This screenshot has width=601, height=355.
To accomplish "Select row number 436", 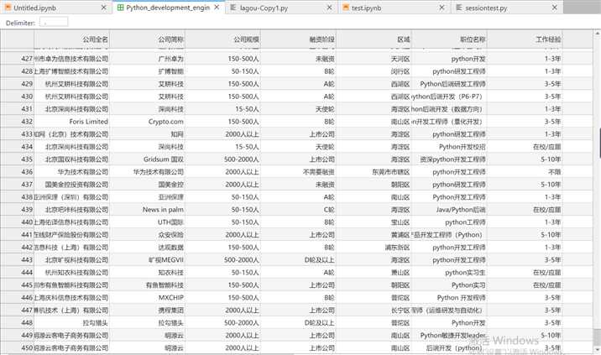I will (18, 172).
